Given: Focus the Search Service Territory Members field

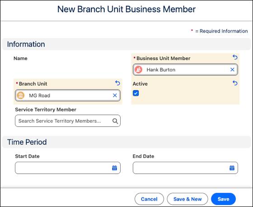Looking at the screenshot, I should [x=68, y=121].
